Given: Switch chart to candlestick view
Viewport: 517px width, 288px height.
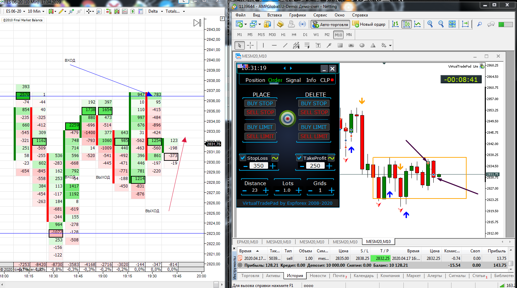Looking at the screenshot, I should tap(407, 24).
